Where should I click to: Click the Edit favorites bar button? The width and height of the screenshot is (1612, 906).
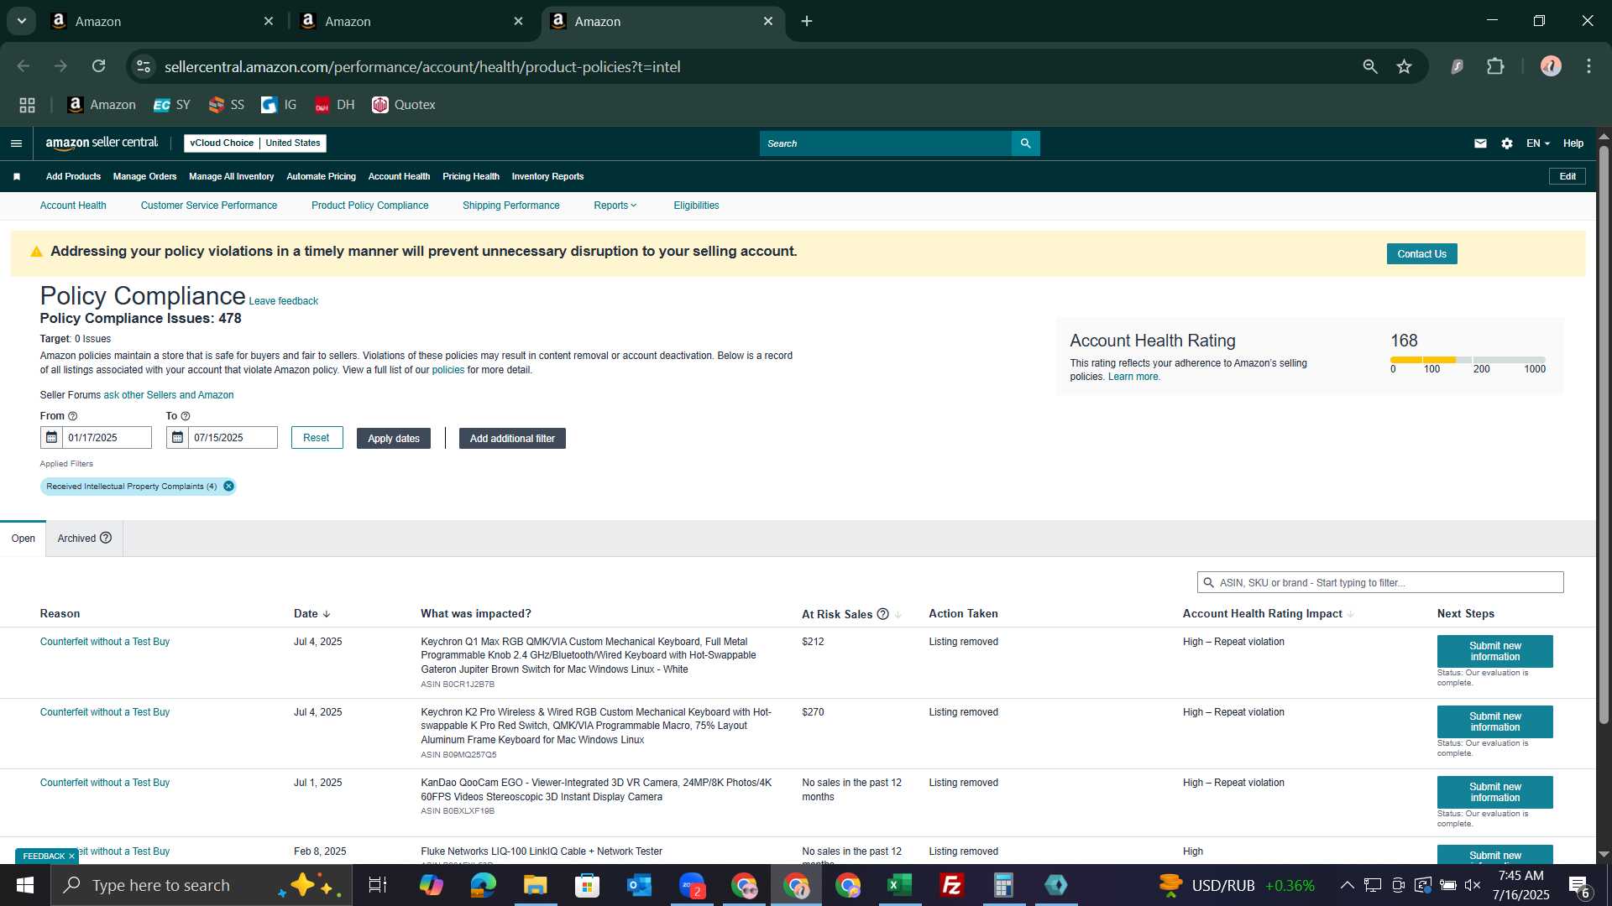[x=1568, y=176]
